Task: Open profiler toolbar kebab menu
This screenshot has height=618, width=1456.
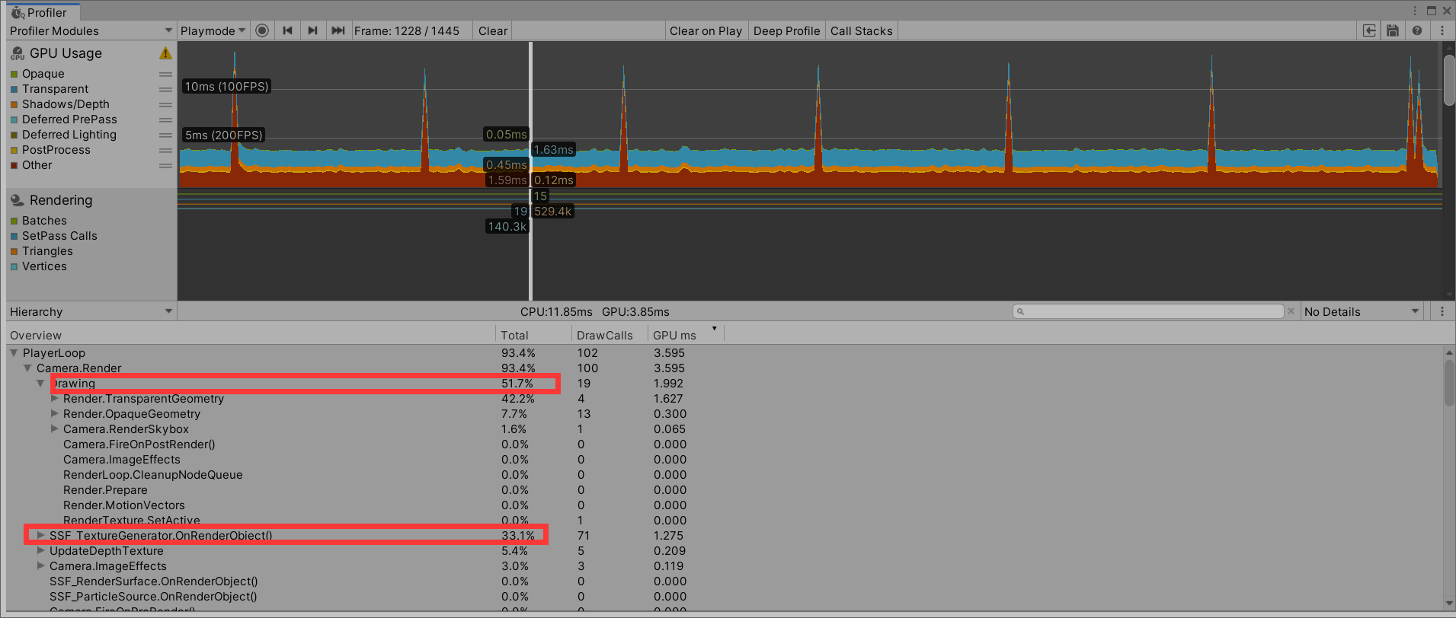Action: click(1442, 30)
